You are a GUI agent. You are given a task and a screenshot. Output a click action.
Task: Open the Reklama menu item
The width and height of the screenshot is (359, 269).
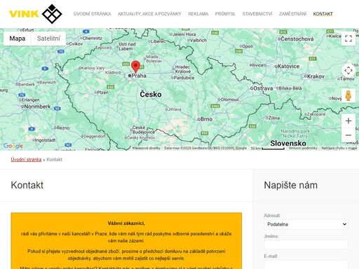coord(198,14)
